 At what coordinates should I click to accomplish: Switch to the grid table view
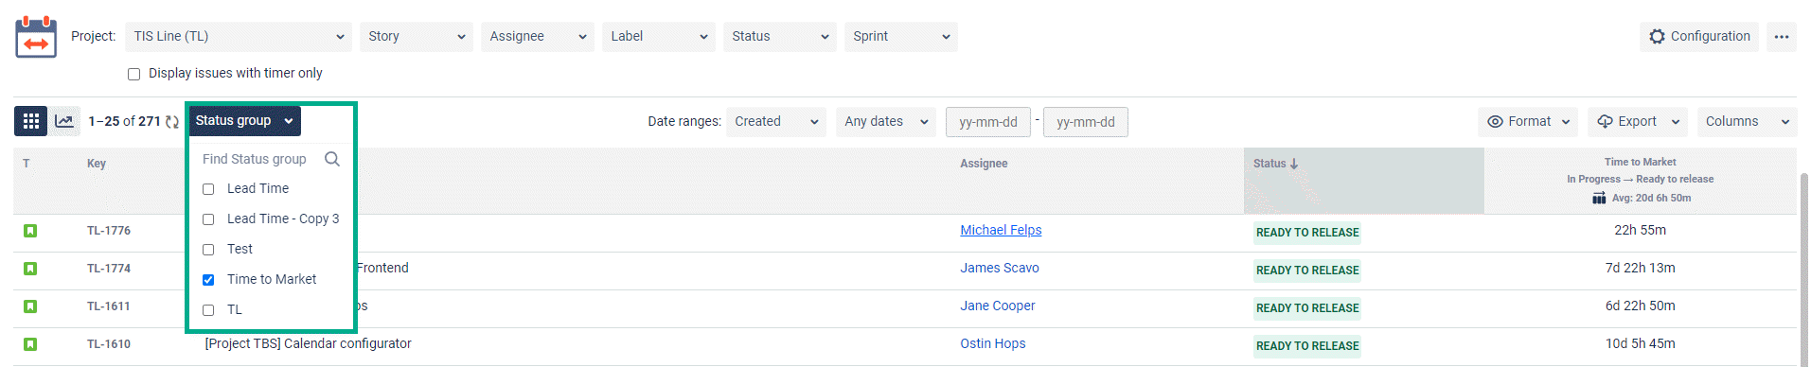(31, 121)
